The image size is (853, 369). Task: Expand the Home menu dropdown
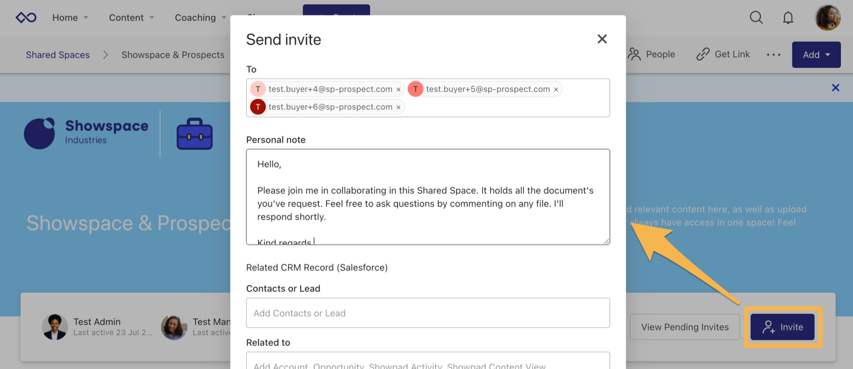click(70, 18)
